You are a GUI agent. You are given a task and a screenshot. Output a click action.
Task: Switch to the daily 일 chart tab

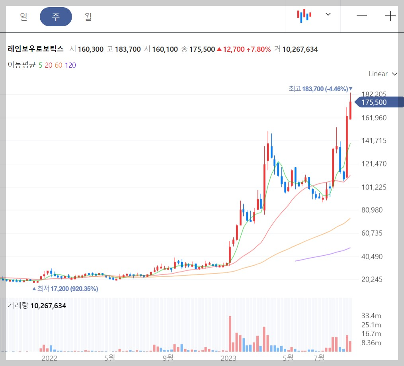pos(23,17)
